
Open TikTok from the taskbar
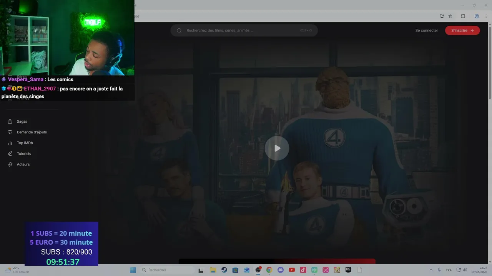(303, 270)
